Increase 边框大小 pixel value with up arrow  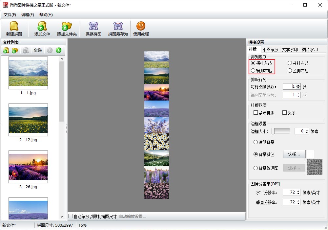click(307, 130)
